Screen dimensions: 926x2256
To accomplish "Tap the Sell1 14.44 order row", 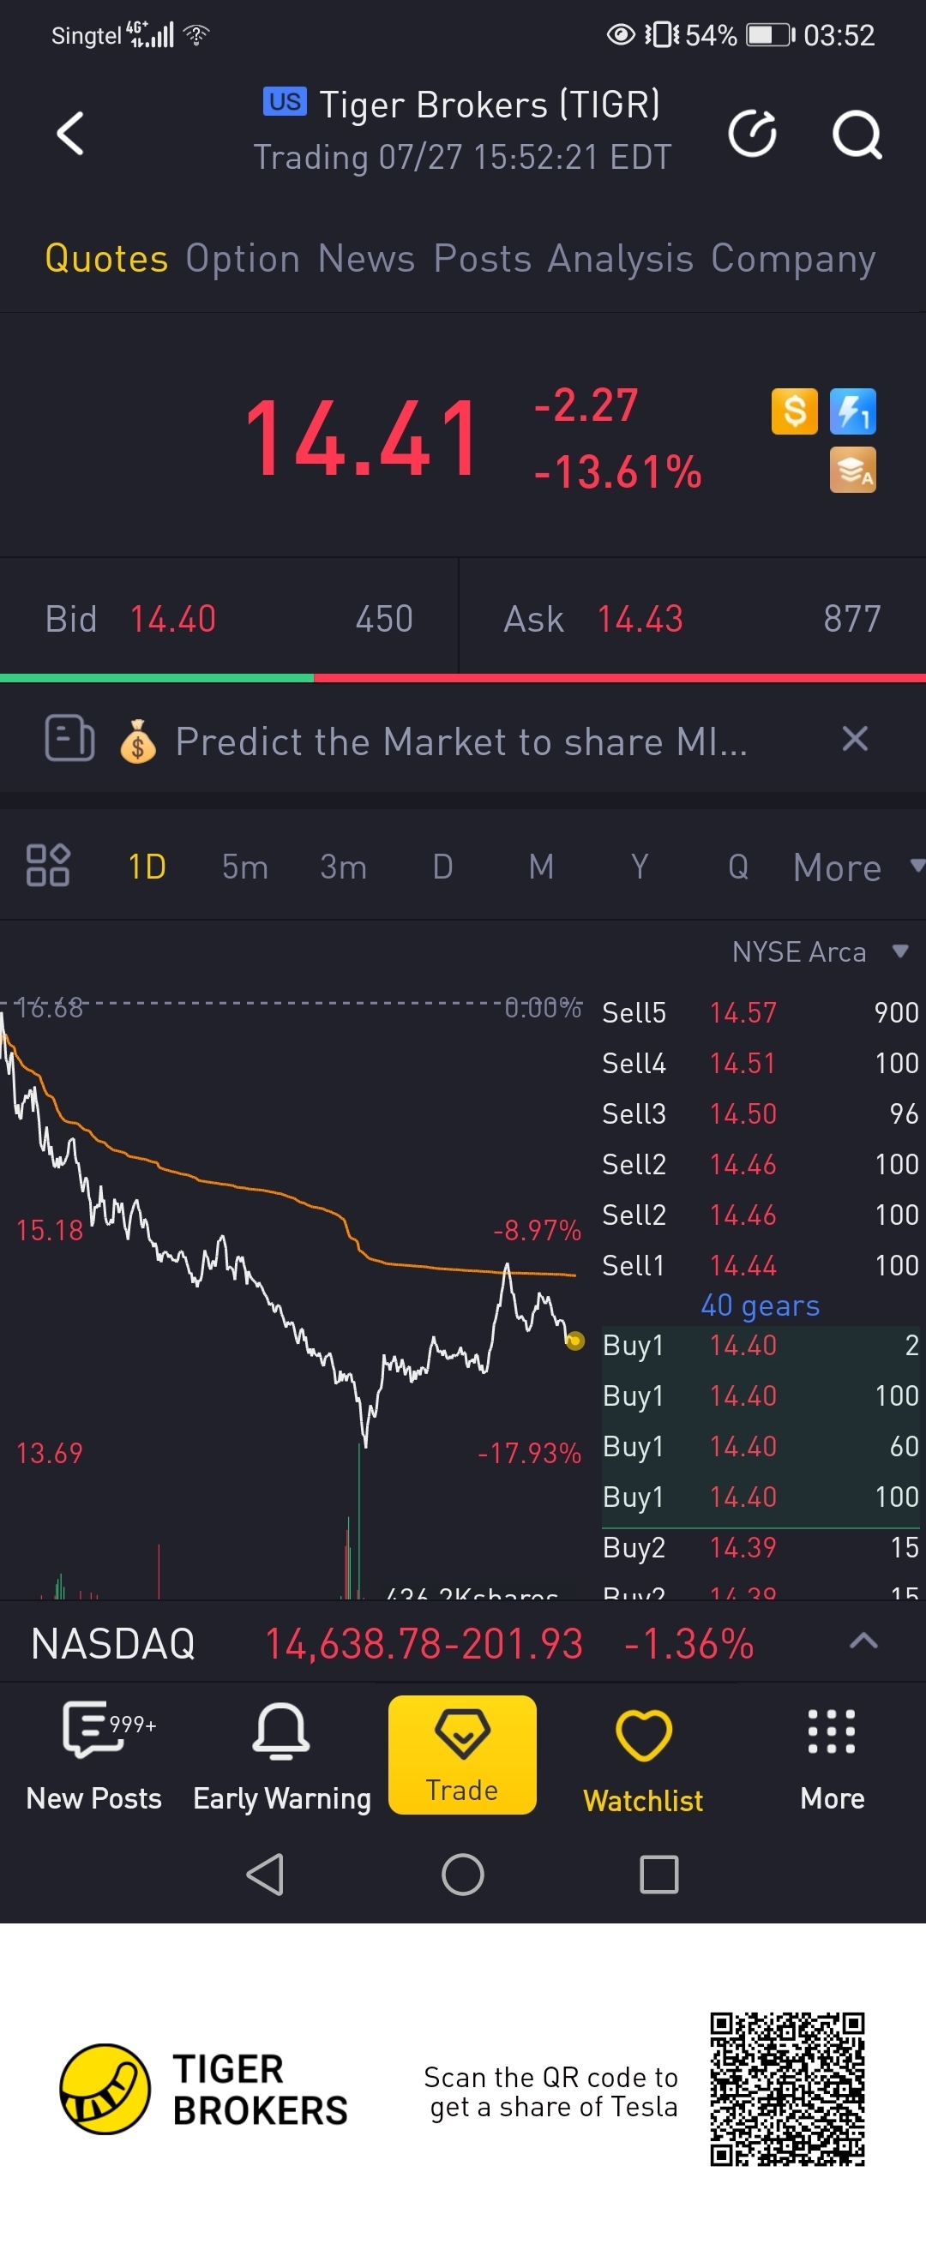I will click(x=760, y=1265).
